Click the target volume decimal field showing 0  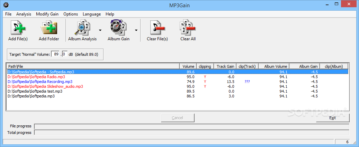click(x=64, y=54)
